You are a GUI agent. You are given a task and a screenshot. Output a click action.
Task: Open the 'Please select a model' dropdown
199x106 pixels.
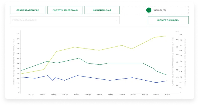(x=65, y=20)
